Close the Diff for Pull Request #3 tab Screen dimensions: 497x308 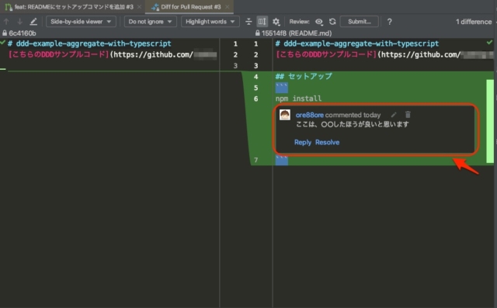(227, 7)
